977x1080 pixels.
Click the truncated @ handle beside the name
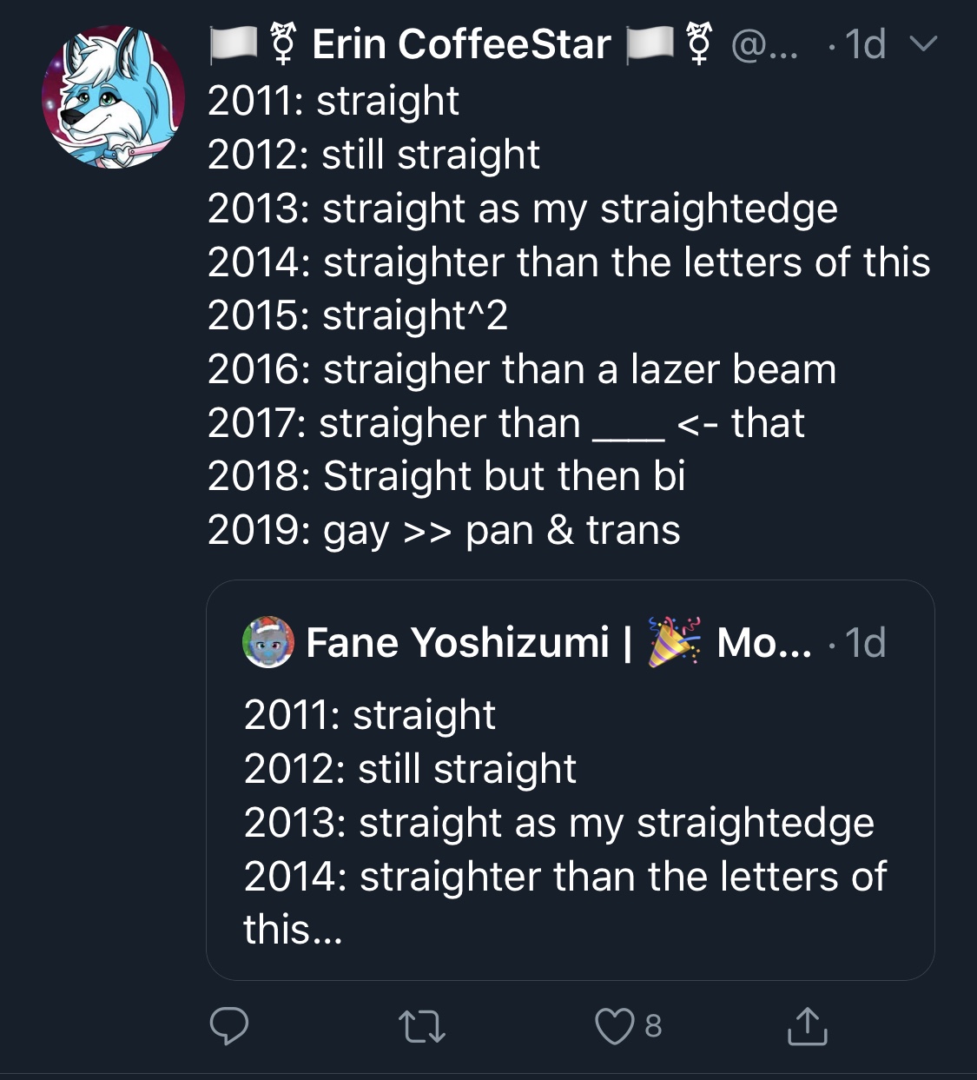click(x=764, y=44)
